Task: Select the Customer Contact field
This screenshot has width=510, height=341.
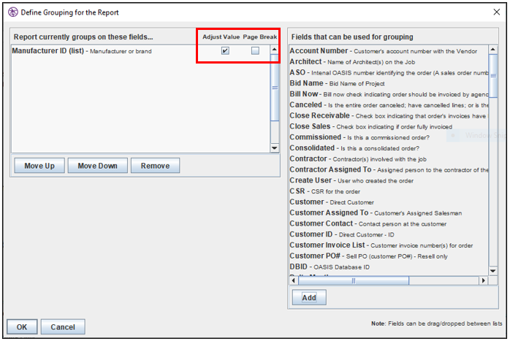Action: [389, 223]
